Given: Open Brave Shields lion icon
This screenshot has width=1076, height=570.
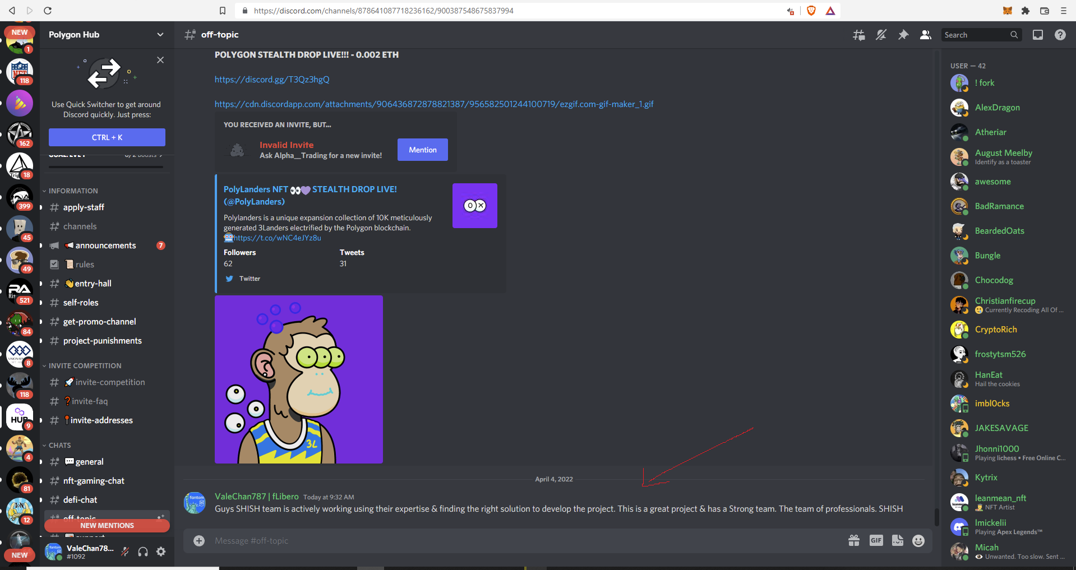Looking at the screenshot, I should [x=811, y=11].
